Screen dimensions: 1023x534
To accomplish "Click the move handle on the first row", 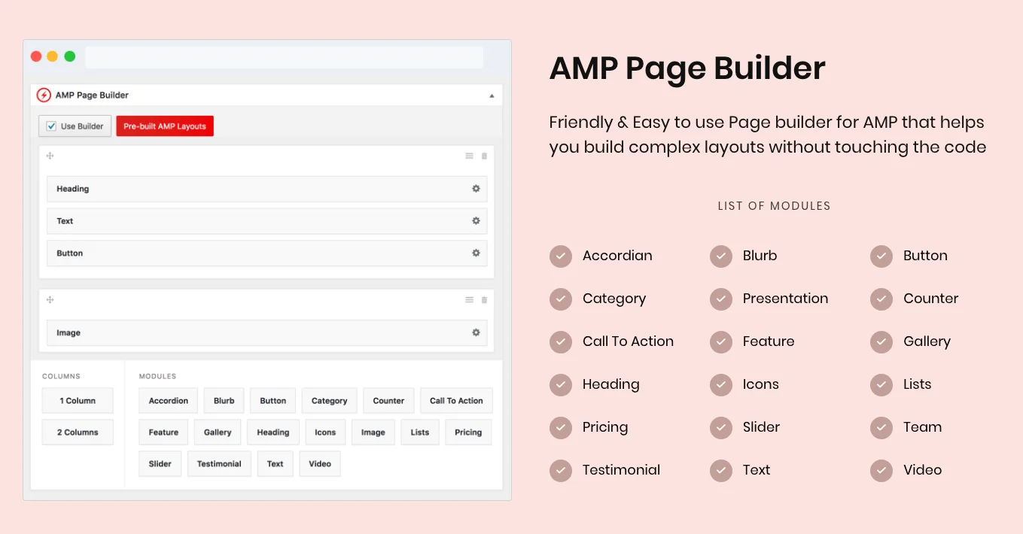I will (50, 156).
